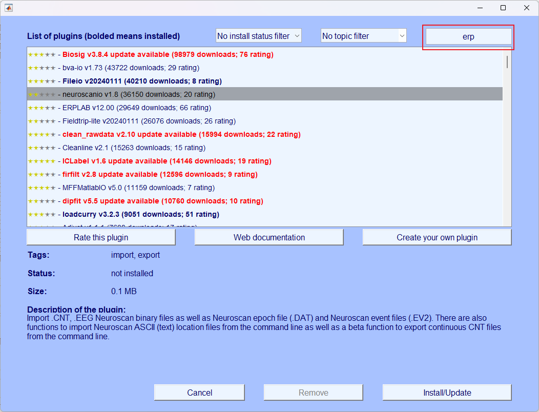Click Create your own plugin button
The width and height of the screenshot is (539, 412).
(x=437, y=237)
